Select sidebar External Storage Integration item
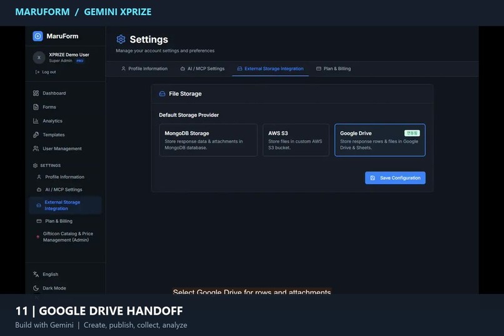The height and width of the screenshot is (336, 504). pyautogui.click(x=65, y=205)
